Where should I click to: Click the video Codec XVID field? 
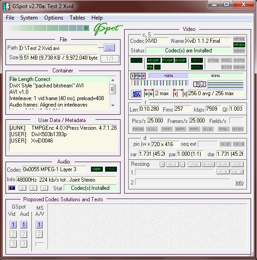coord(157,41)
